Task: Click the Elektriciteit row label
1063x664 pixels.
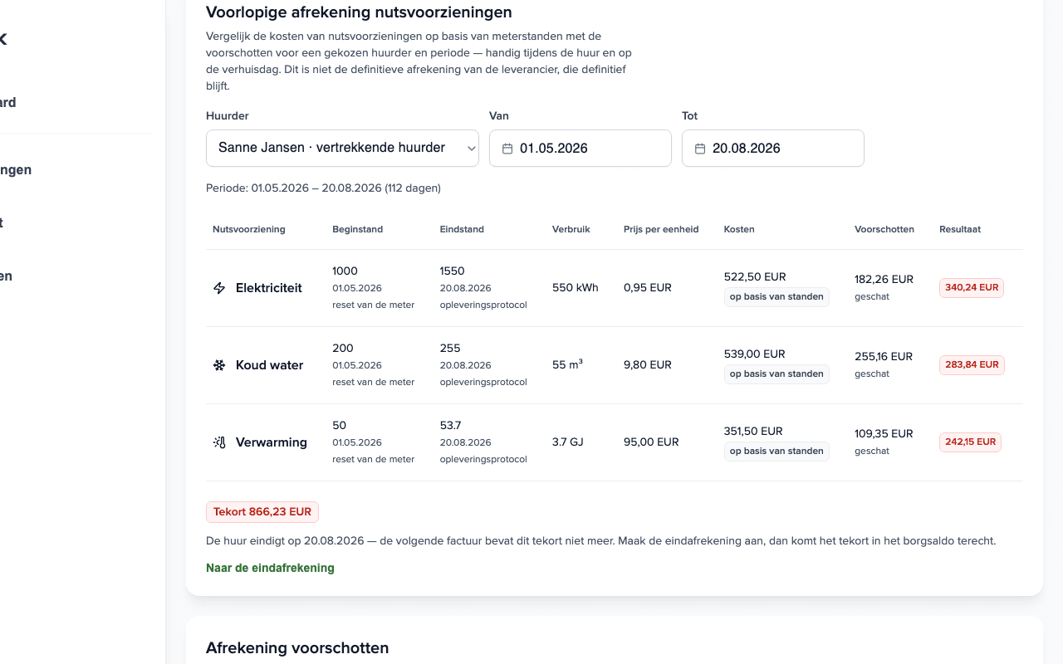Action: click(269, 288)
